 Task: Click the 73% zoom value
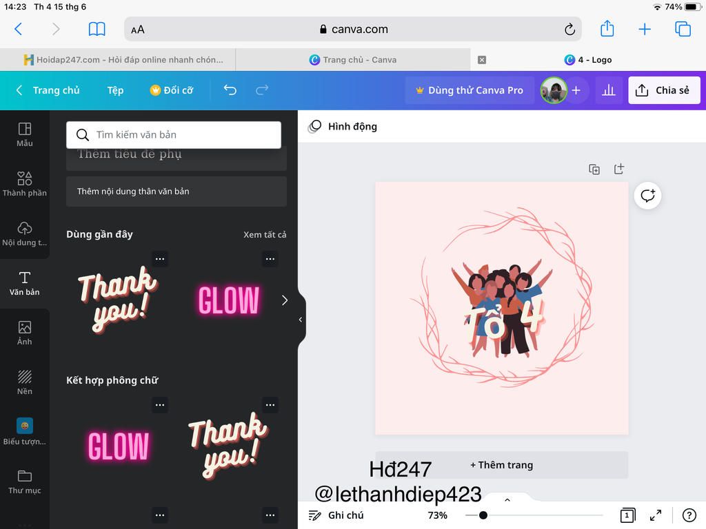tap(437, 515)
